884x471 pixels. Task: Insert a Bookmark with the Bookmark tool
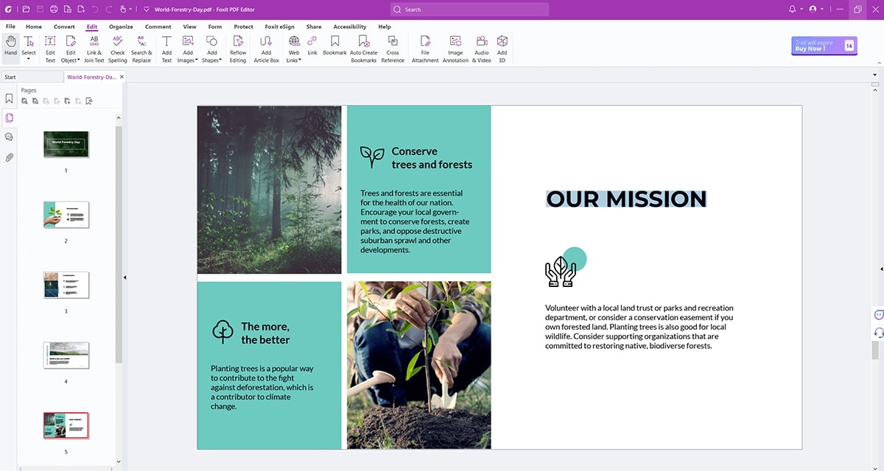pos(334,46)
